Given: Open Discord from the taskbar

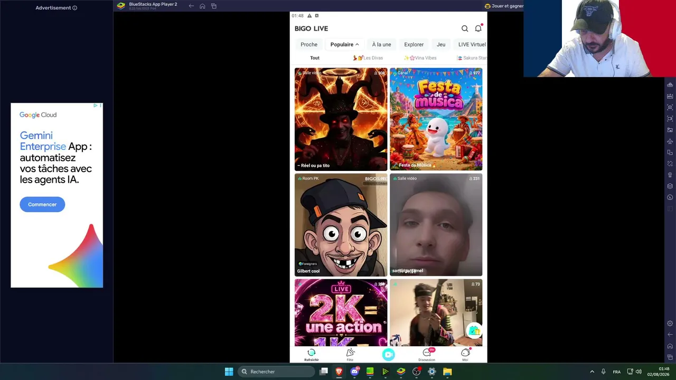Looking at the screenshot, I should click(354, 372).
